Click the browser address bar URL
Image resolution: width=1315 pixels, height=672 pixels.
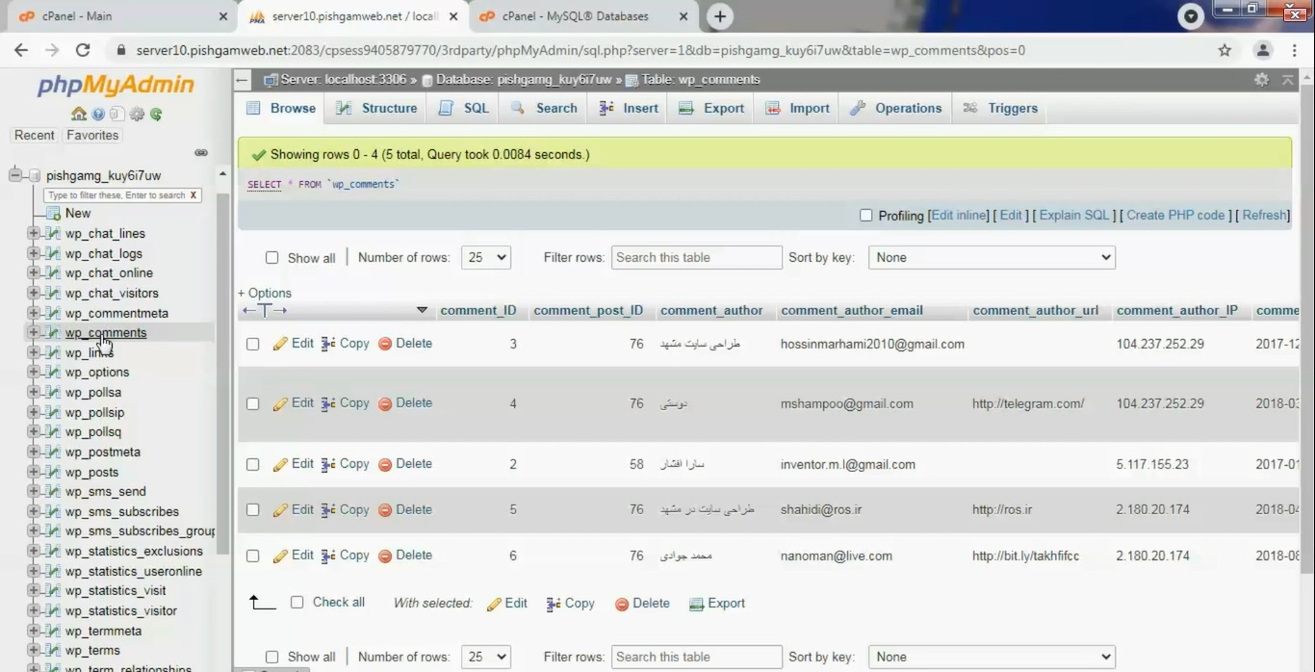(x=580, y=50)
